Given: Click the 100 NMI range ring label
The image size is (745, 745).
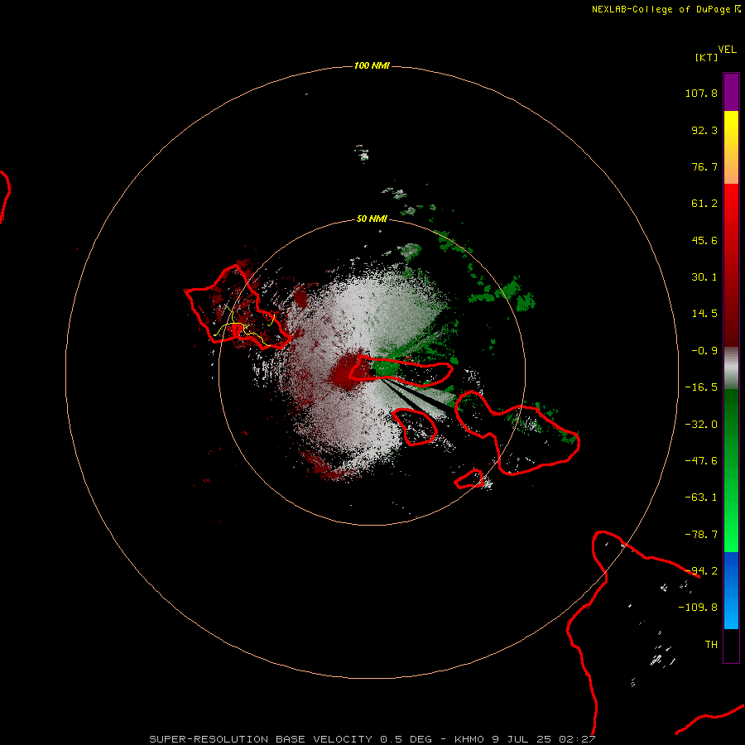Looking at the screenshot, I should pos(372,65).
